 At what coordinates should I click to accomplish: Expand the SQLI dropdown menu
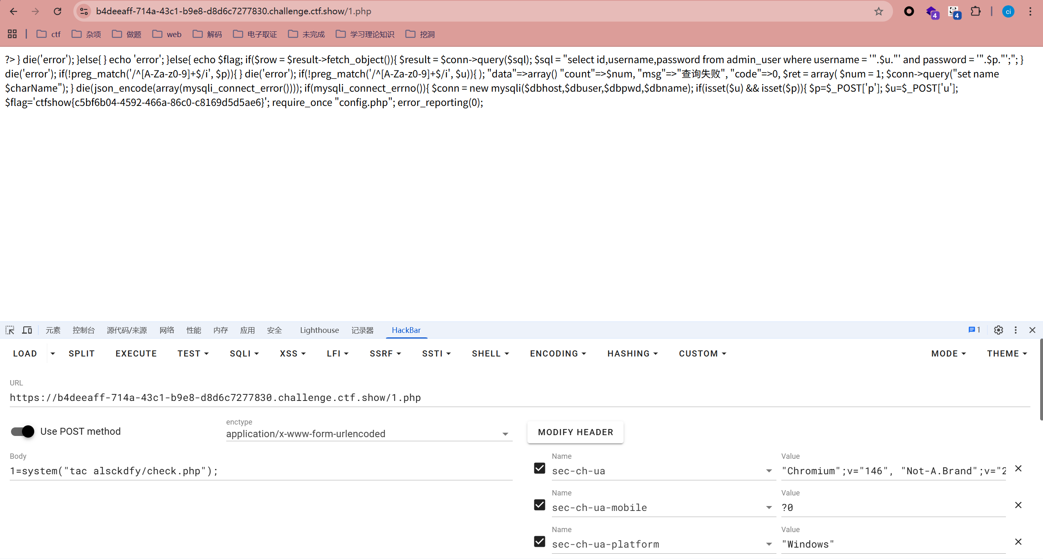coord(244,354)
